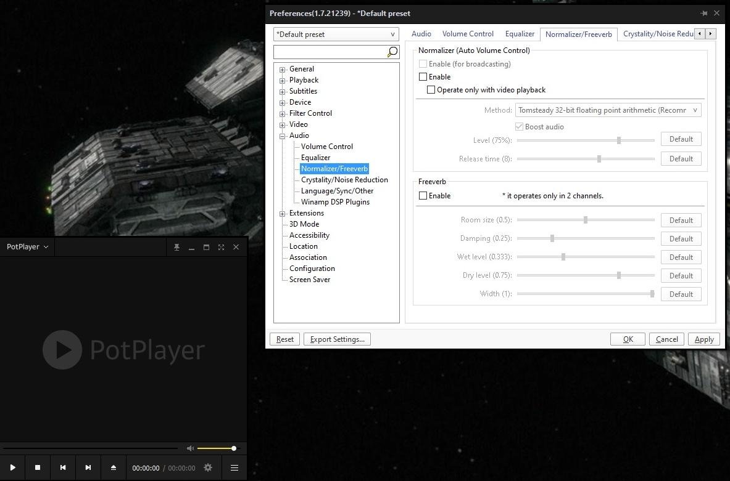
Task: Reset Width to Default
Action: tap(681, 294)
